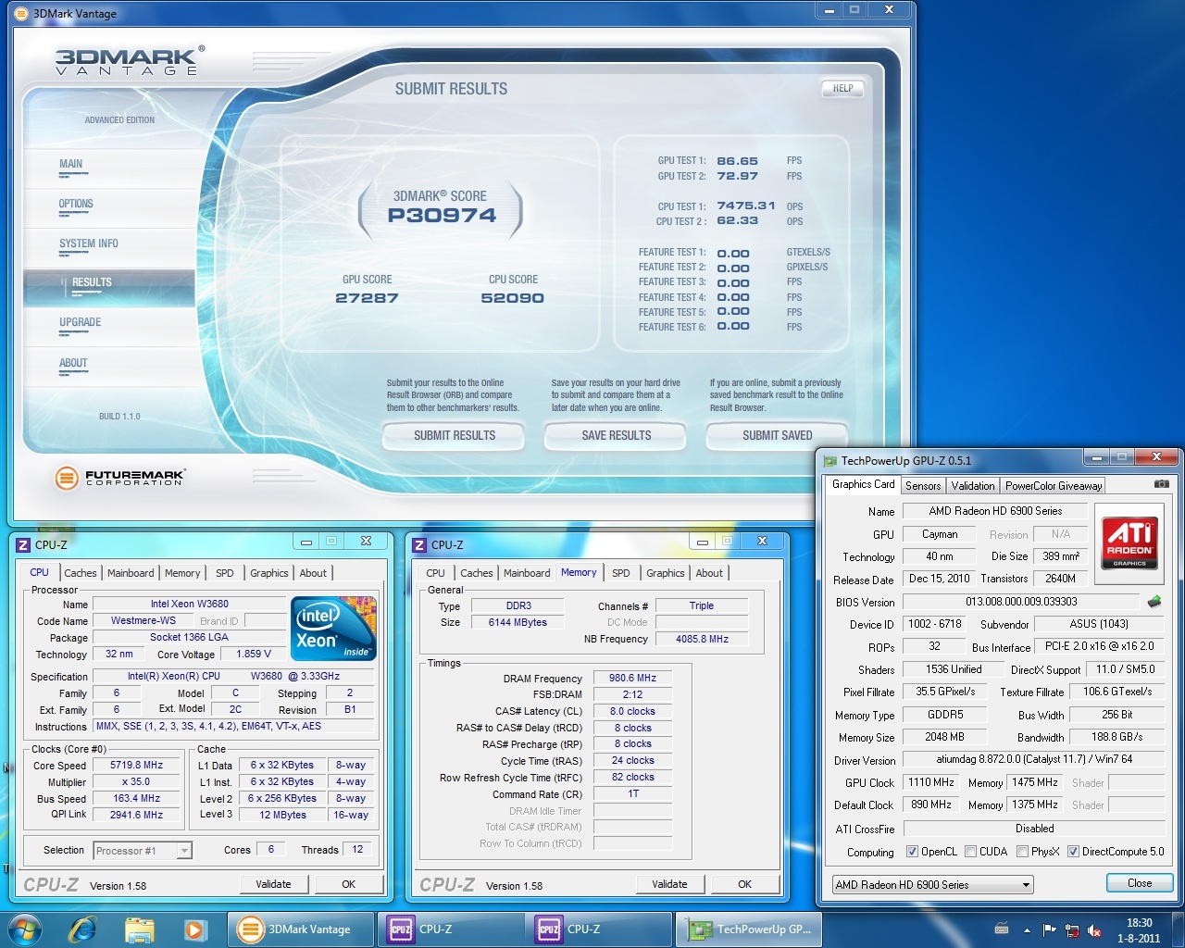Toggle the DirectCompute 5.0 checkbox
Viewport: 1185px width, 948px height.
1073,852
